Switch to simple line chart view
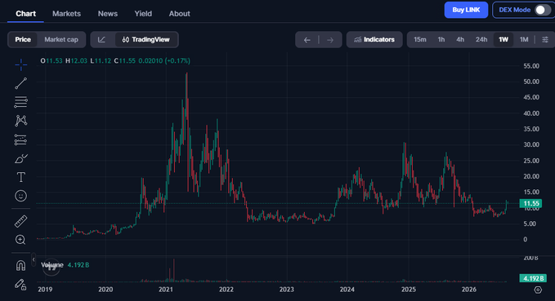The width and height of the screenshot is (555, 301). (x=102, y=40)
